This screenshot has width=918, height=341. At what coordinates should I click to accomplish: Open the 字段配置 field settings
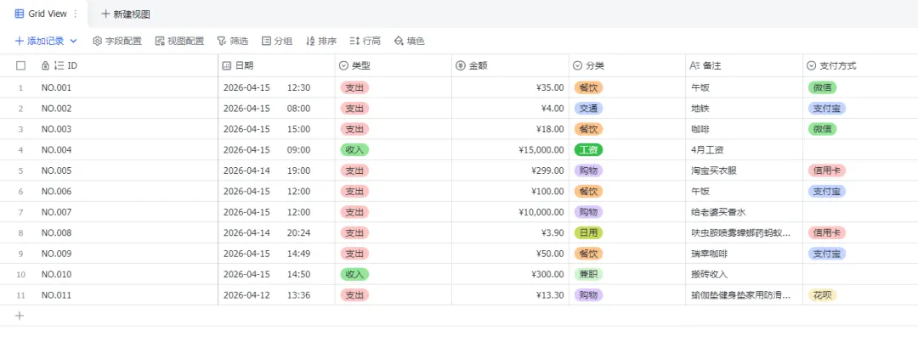pyautogui.click(x=116, y=41)
